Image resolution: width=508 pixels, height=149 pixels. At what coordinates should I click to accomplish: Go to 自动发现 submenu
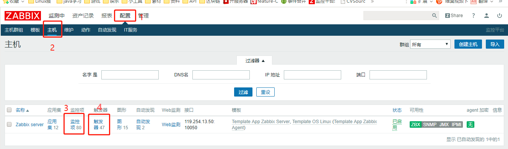point(107,30)
